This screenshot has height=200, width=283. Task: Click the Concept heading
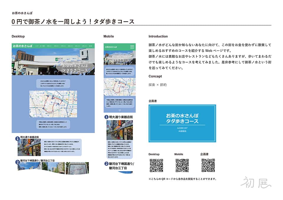pyautogui.click(x=155, y=76)
